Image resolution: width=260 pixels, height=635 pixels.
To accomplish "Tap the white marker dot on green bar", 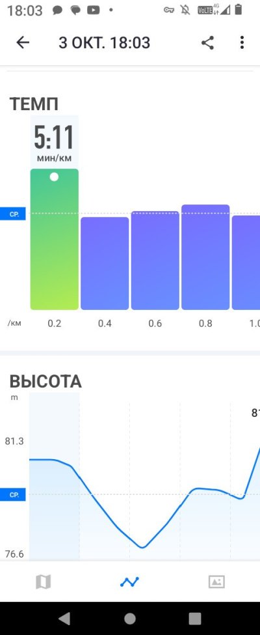I will 54,177.
